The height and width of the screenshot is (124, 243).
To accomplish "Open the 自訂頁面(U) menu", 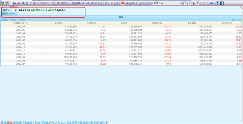I will pyautogui.click(x=113, y=3).
